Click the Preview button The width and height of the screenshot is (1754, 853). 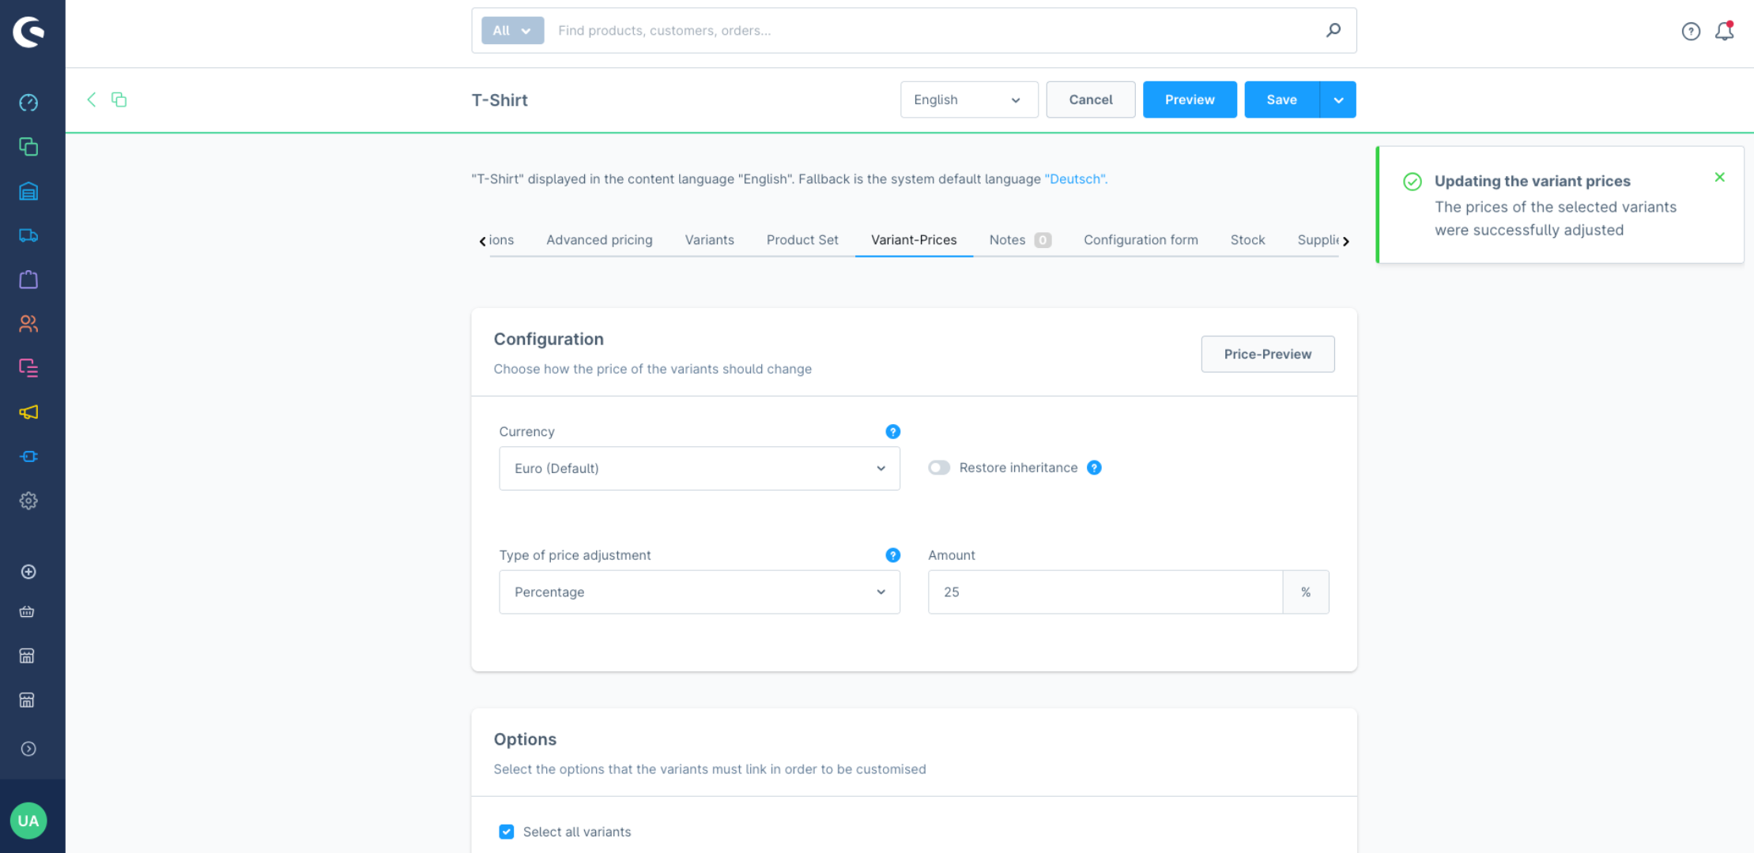1190,100
